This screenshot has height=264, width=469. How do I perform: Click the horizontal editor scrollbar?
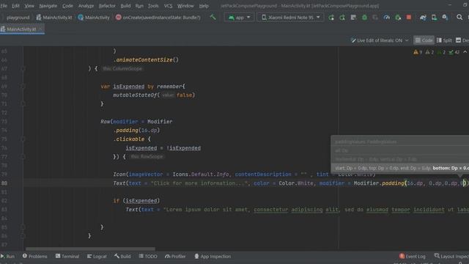click(90, 249)
